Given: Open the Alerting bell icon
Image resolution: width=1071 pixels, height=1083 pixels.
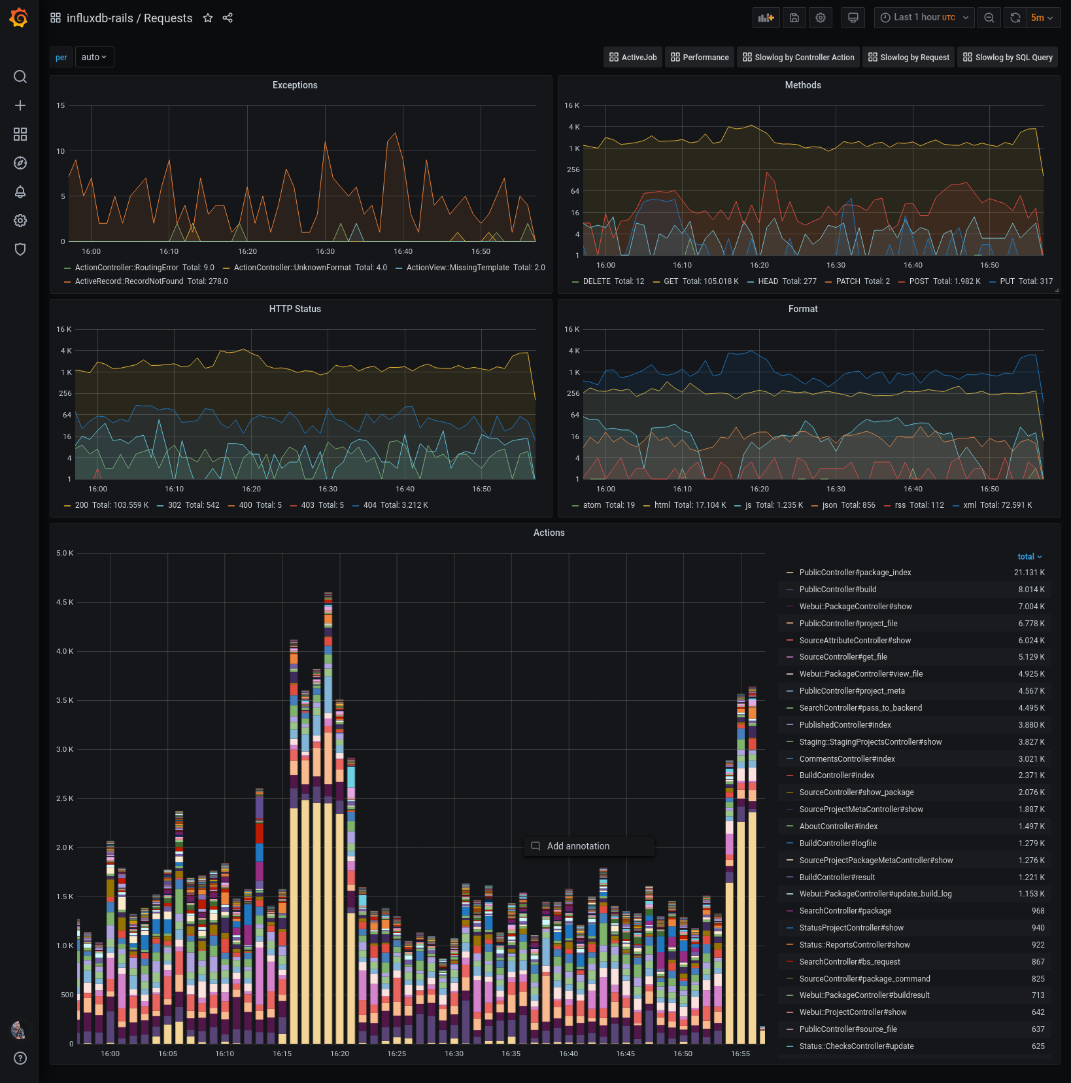Looking at the screenshot, I should pyautogui.click(x=20, y=192).
